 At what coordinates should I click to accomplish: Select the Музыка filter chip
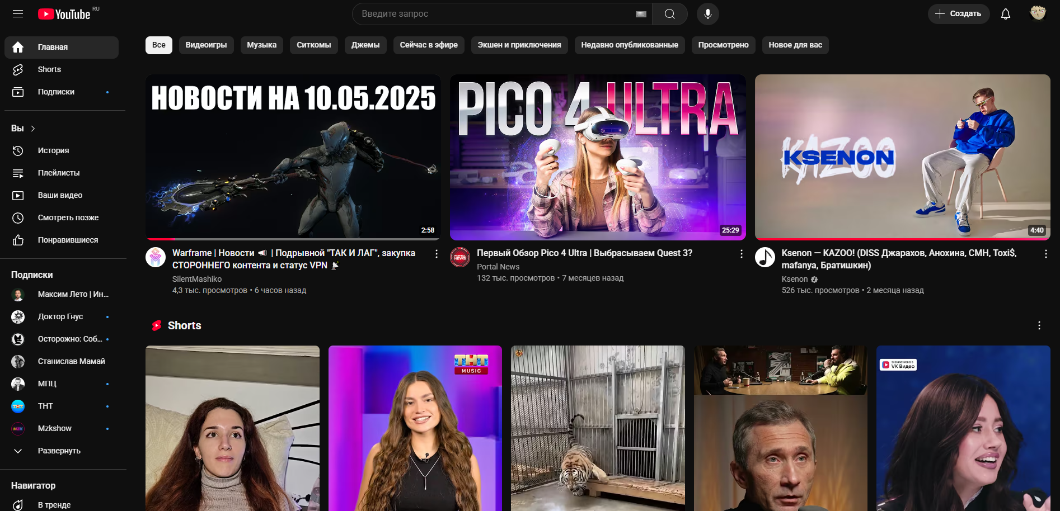(x=262, y=45)
